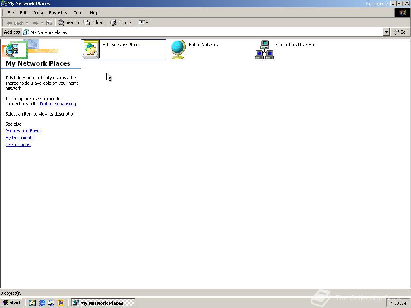Viewport: 411px width, 308px height.
Task: Click the Comments? link in title bar
Action: 377,4
